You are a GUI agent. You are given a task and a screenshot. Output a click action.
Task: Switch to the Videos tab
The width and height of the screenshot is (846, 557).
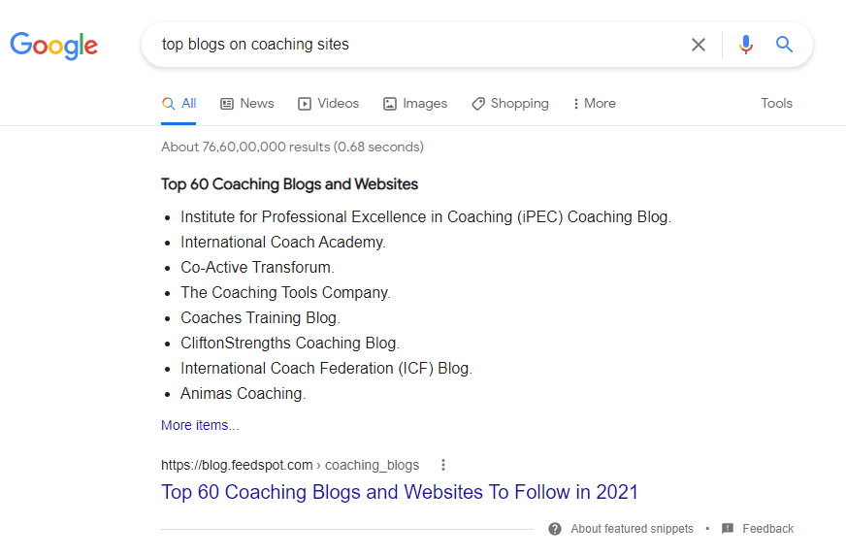tap(338, 104)
